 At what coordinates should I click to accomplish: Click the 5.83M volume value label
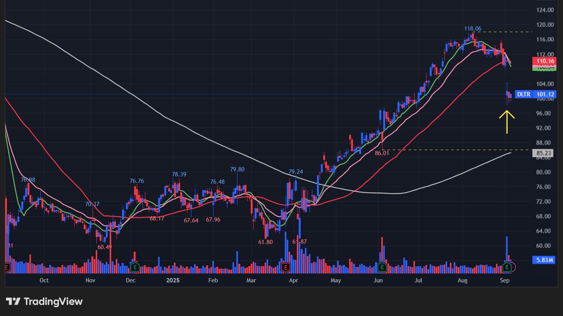pos(544,260)
